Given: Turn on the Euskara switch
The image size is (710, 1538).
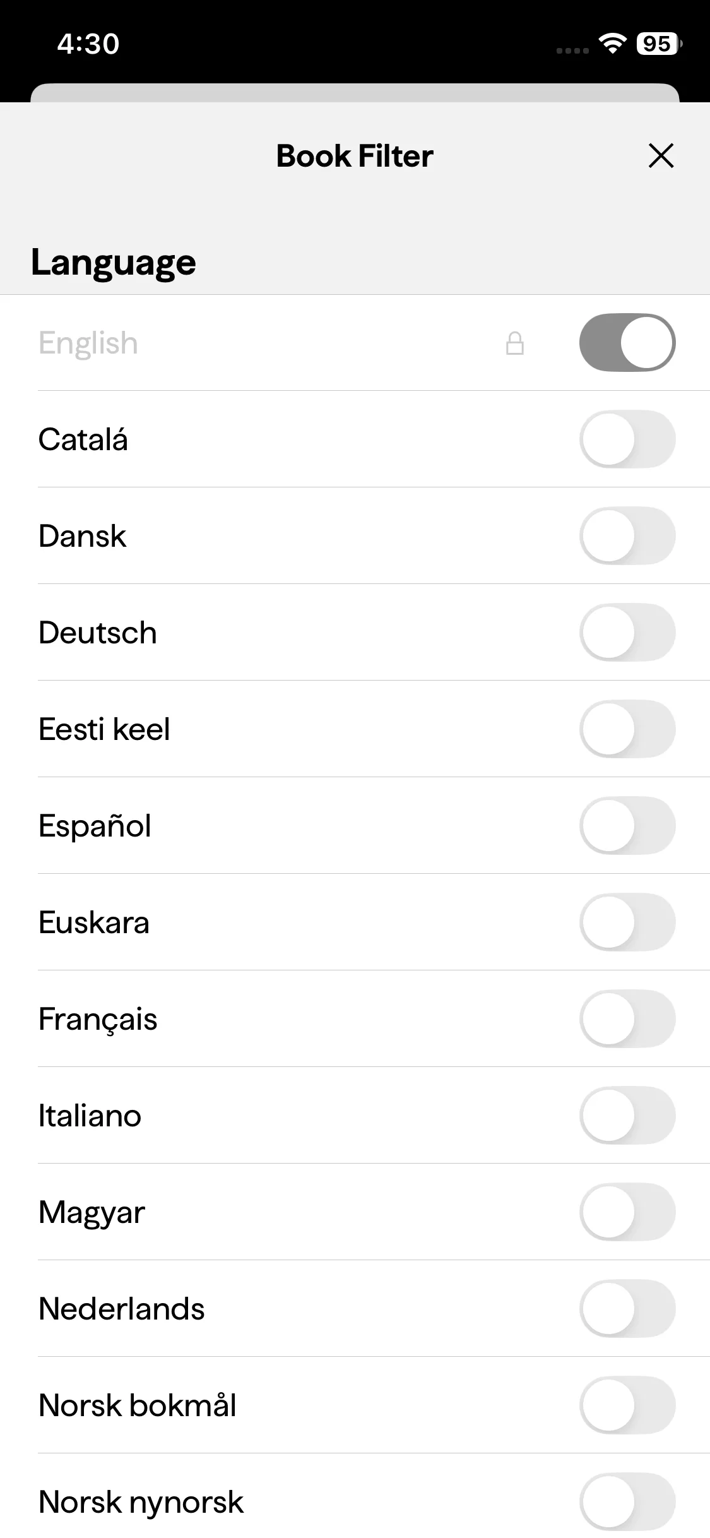Looking at the screenshot, I should 627,922.
